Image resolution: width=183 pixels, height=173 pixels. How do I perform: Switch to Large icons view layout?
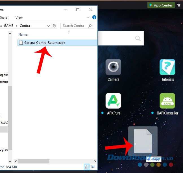93,167
